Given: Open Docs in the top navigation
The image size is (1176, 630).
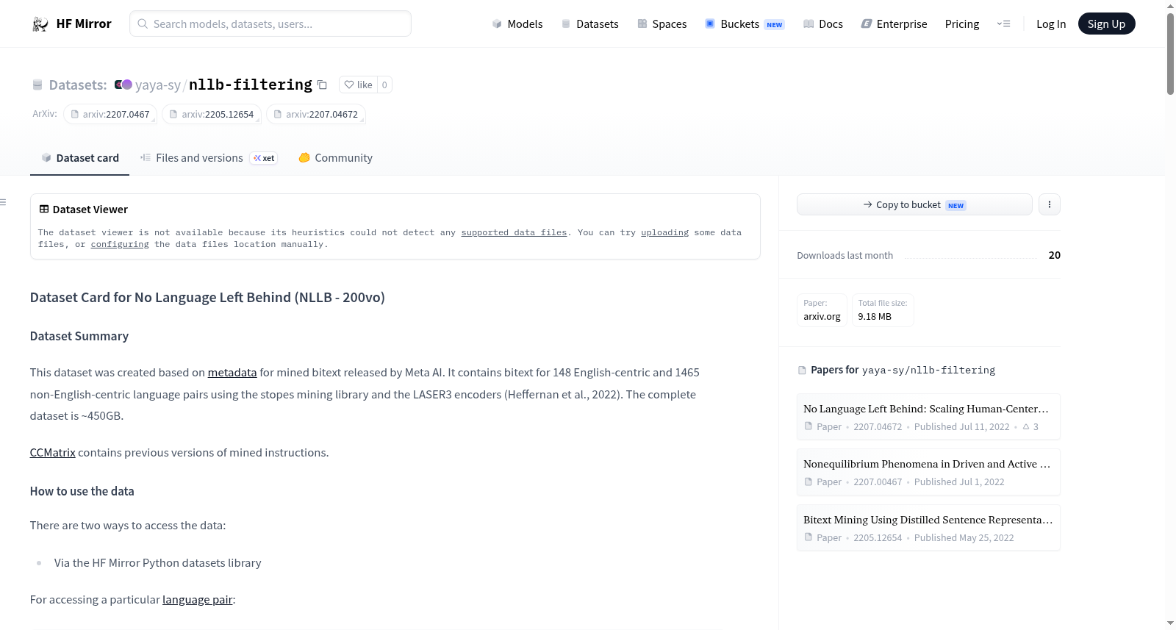Looking at the screenshot, I should 823,24.
